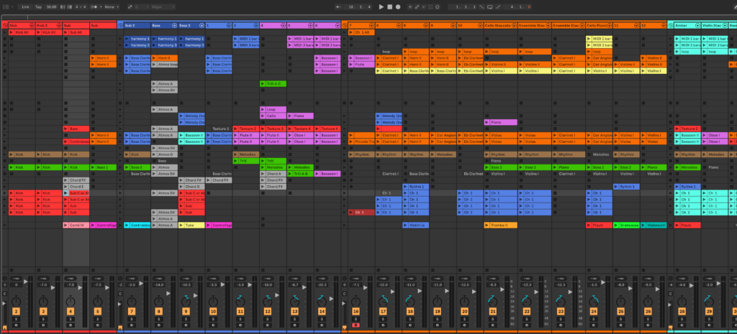Click the Tap tempo button
Viewport: 737px width, 334px height.
pyautogui.click(x=39, y=6)
